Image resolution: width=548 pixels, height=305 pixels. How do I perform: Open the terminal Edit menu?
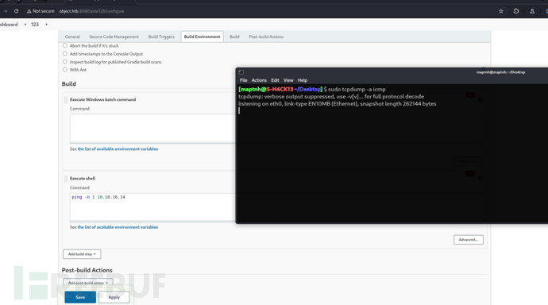coord(275,80)
